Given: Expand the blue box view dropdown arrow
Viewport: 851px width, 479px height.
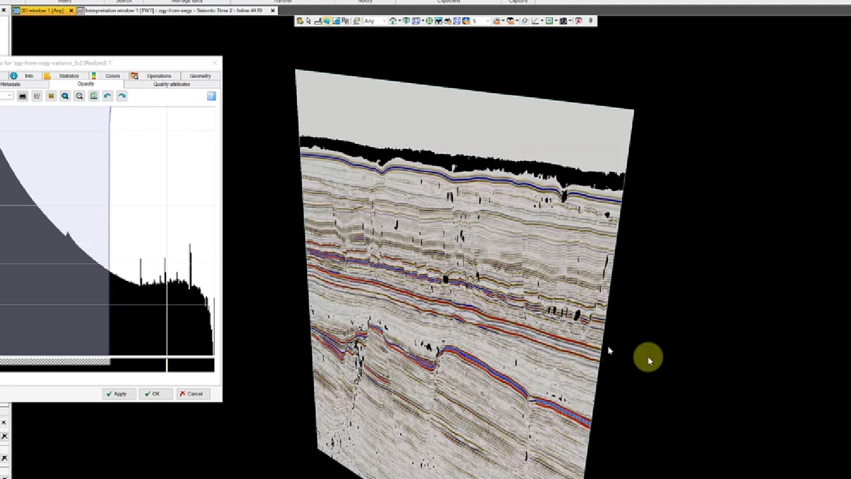Looking at the screenshot, I should tap(423, 21).
